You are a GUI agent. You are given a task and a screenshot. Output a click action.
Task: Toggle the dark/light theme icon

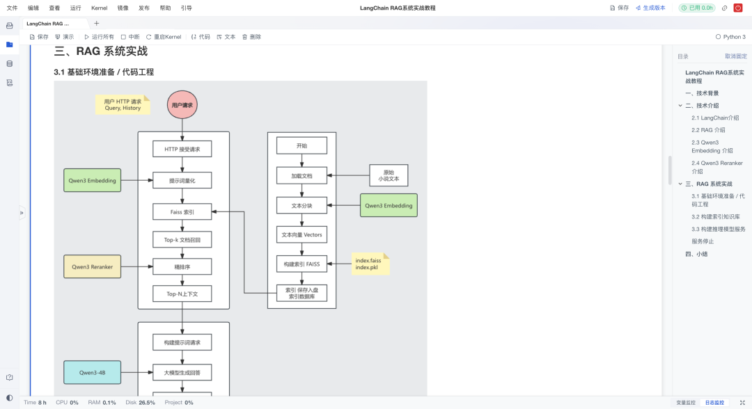tap(10, 398)
